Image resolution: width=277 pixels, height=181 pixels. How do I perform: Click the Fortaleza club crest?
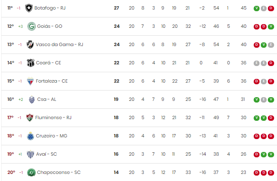coord(30,81)
